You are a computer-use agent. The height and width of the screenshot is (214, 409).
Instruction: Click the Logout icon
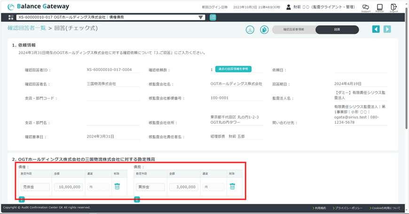click(393, 7)
